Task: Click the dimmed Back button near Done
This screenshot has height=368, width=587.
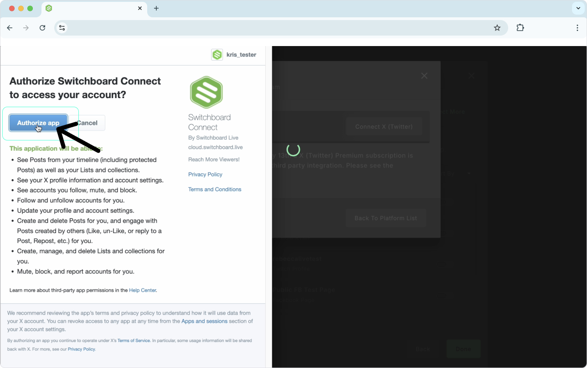Action: pos(423,349)
